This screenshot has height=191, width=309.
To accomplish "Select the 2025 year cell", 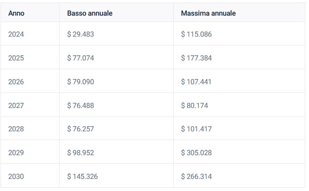I will 16,58.
